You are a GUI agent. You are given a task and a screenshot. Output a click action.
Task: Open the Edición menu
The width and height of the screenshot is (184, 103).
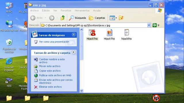point(46,11)
